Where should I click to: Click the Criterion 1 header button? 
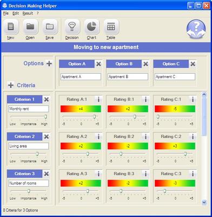(x=24, y=99)
